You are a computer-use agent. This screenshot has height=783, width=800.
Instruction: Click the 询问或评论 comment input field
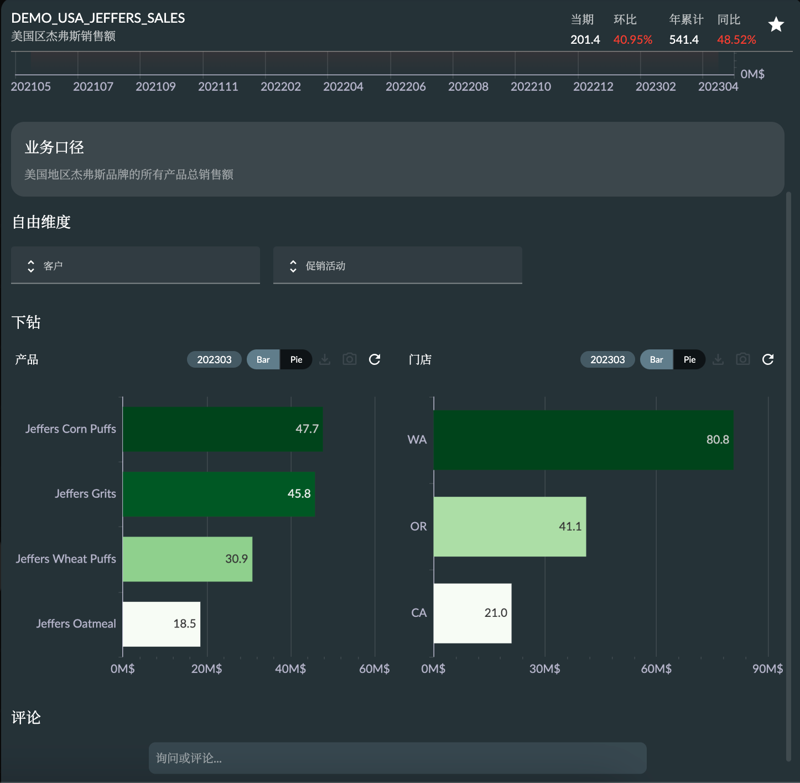(x=397, y=758)
